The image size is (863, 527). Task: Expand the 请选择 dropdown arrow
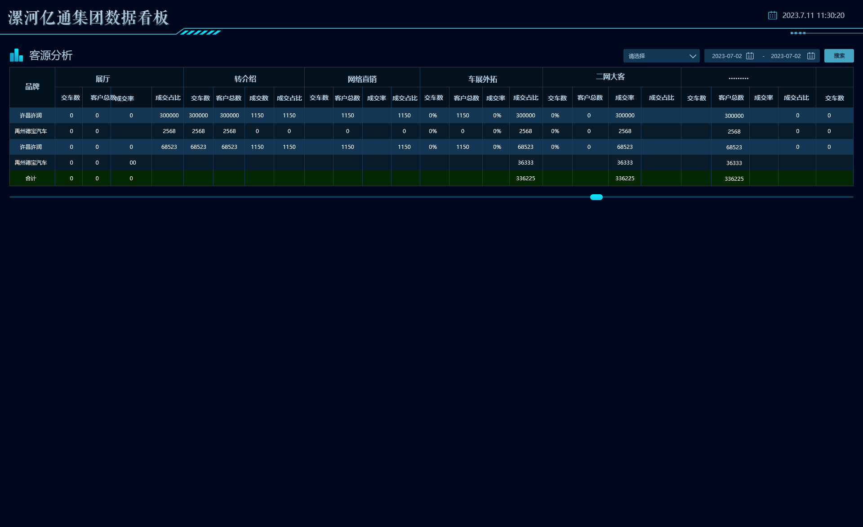point(693,56)
